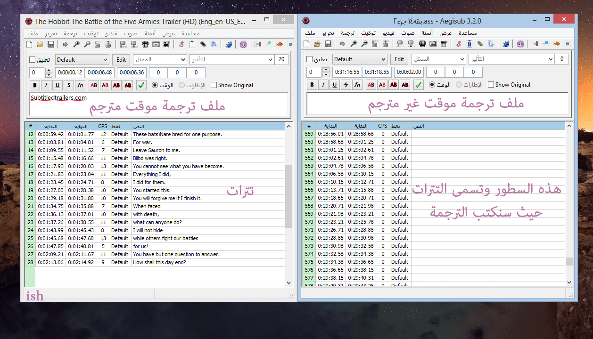Open Styles Manager in Aegisub 3.2.0 window
Screen dimensions: 593x339
click(458, 44)
